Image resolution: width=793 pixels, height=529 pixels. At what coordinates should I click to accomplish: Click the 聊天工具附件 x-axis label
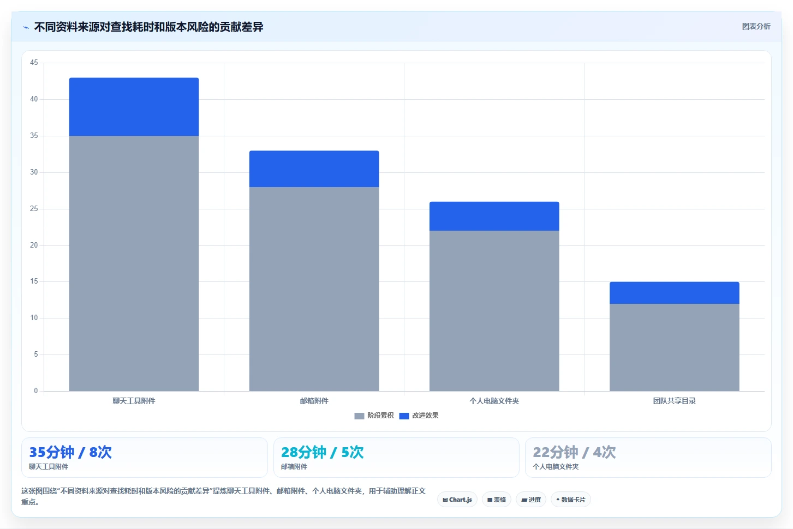(134, 401)
